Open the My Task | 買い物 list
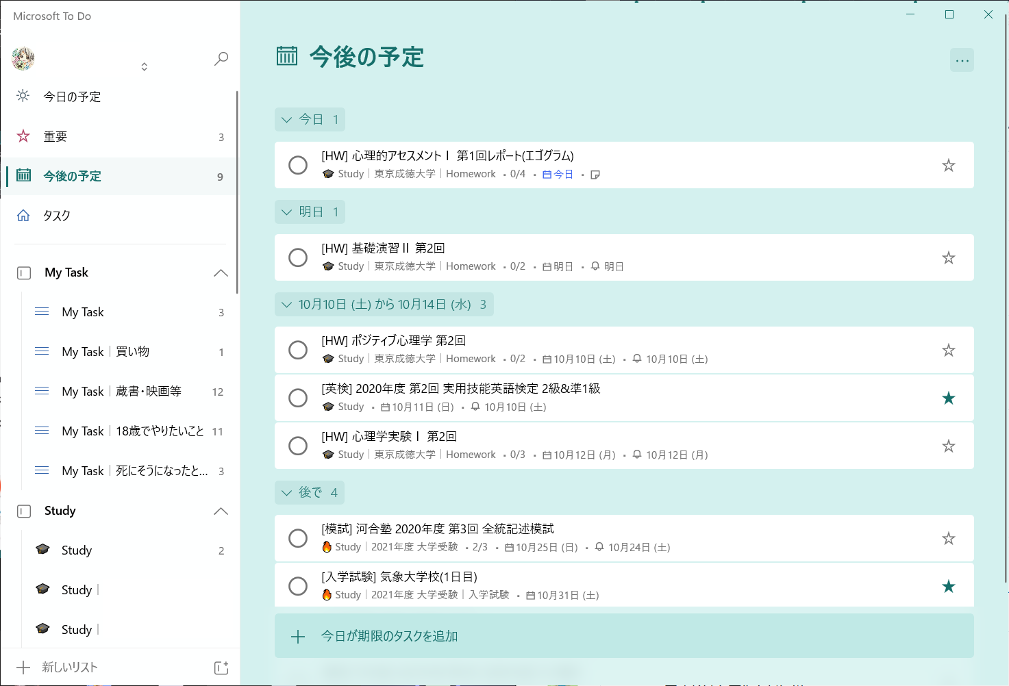1009x686 pixels. coord(105,352)
